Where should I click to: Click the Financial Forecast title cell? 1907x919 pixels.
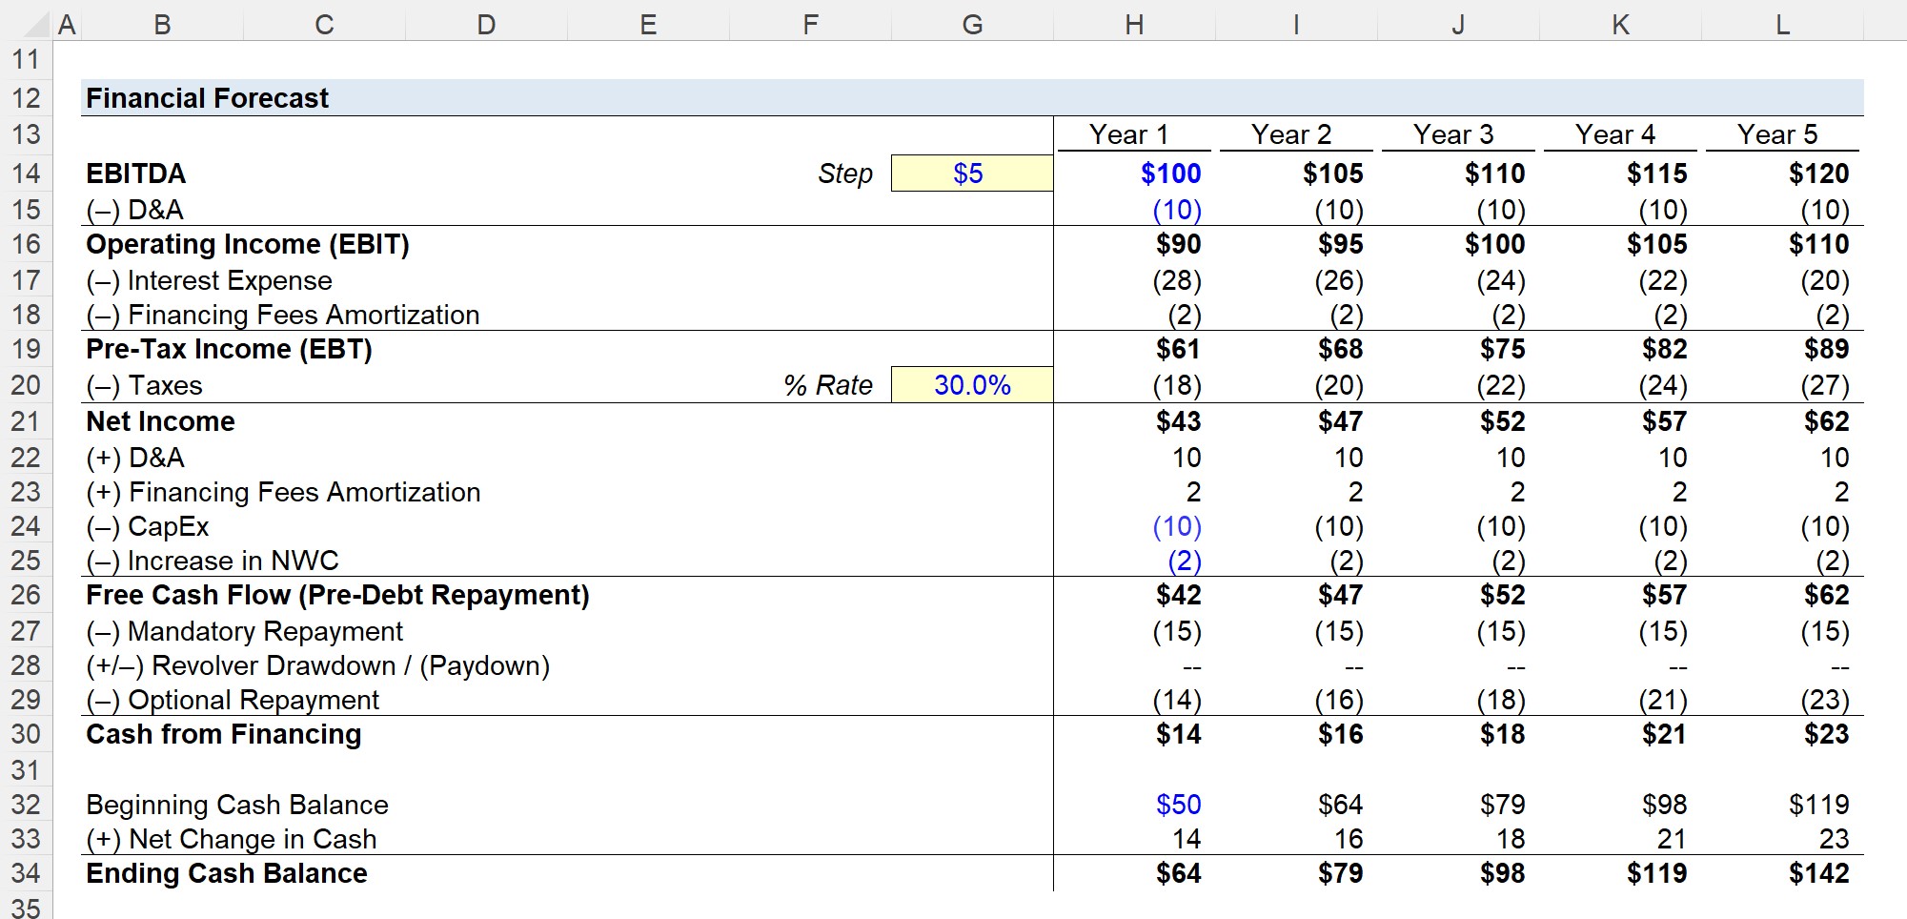[x=207, y=98]
